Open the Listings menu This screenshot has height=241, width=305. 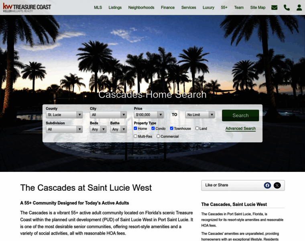pyautogui.click(x=115, y=8)
